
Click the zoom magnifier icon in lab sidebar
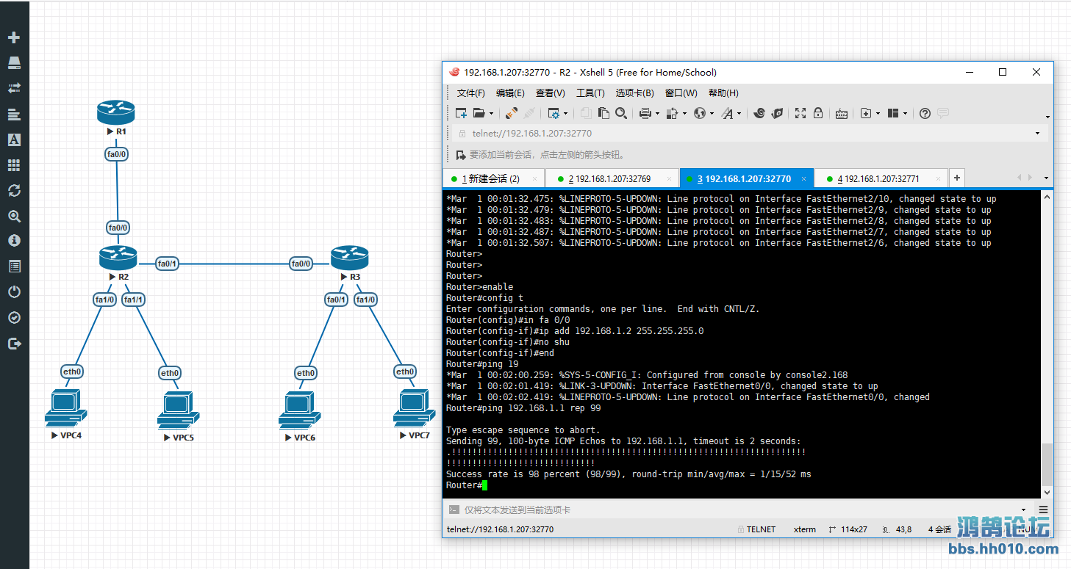(14, 216)
